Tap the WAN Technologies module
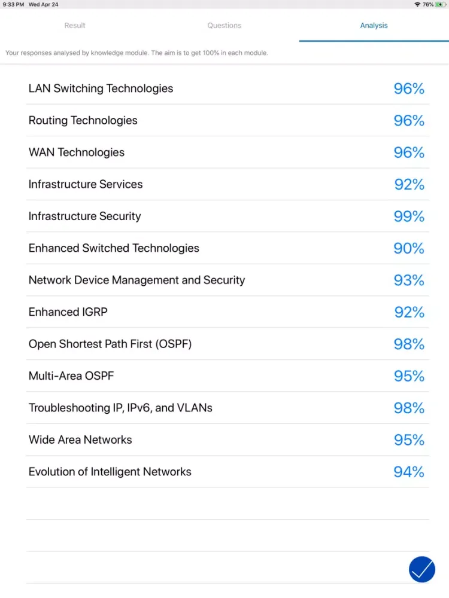This screenshot has height=598, width=449. coord(77,152)
